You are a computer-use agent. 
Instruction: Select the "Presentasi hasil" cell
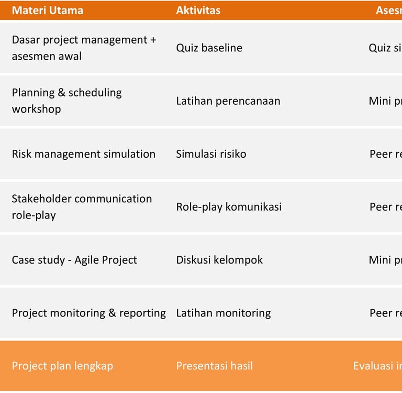(x=214, y=366)
